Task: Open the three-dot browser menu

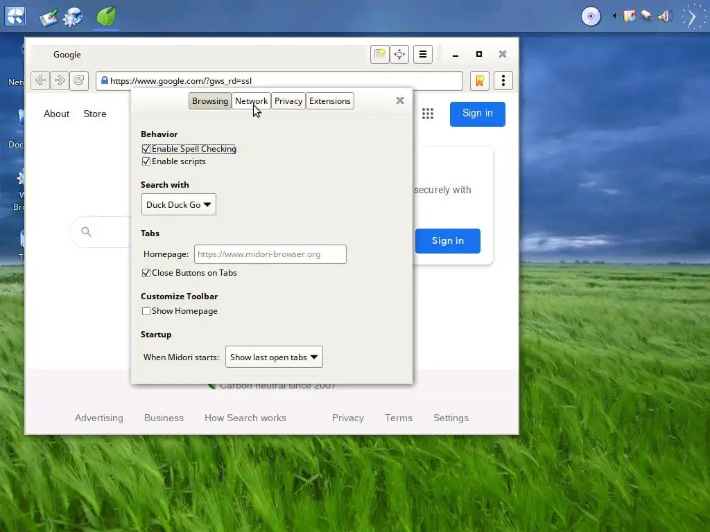Action: coord(503,81)
